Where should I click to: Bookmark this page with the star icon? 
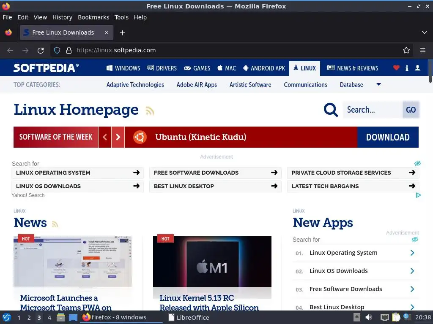[406, 50]
